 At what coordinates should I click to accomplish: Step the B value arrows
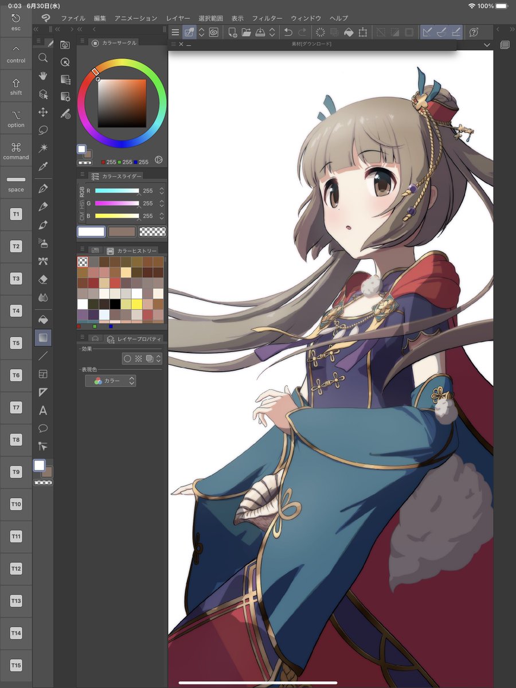point(162,216)
